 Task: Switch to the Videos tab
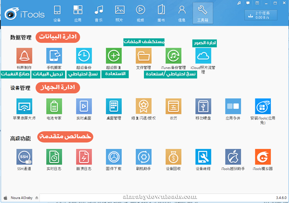[140, 13]
